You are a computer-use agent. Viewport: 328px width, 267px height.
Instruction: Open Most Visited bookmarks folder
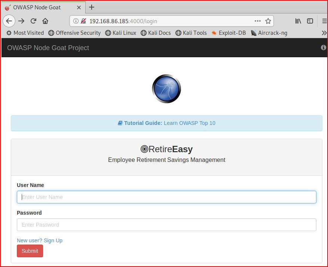coord(25,33)
